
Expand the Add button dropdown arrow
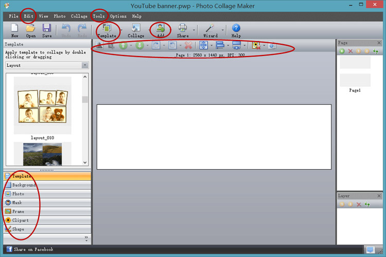[x=170, y=30]
